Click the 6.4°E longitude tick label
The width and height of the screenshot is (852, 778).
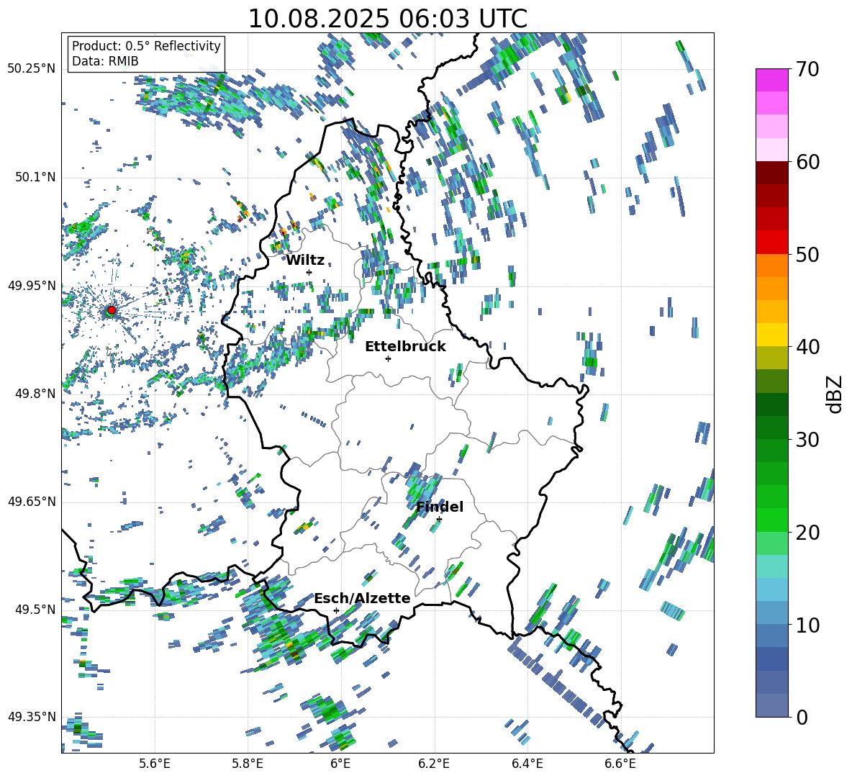click(527, 764)
